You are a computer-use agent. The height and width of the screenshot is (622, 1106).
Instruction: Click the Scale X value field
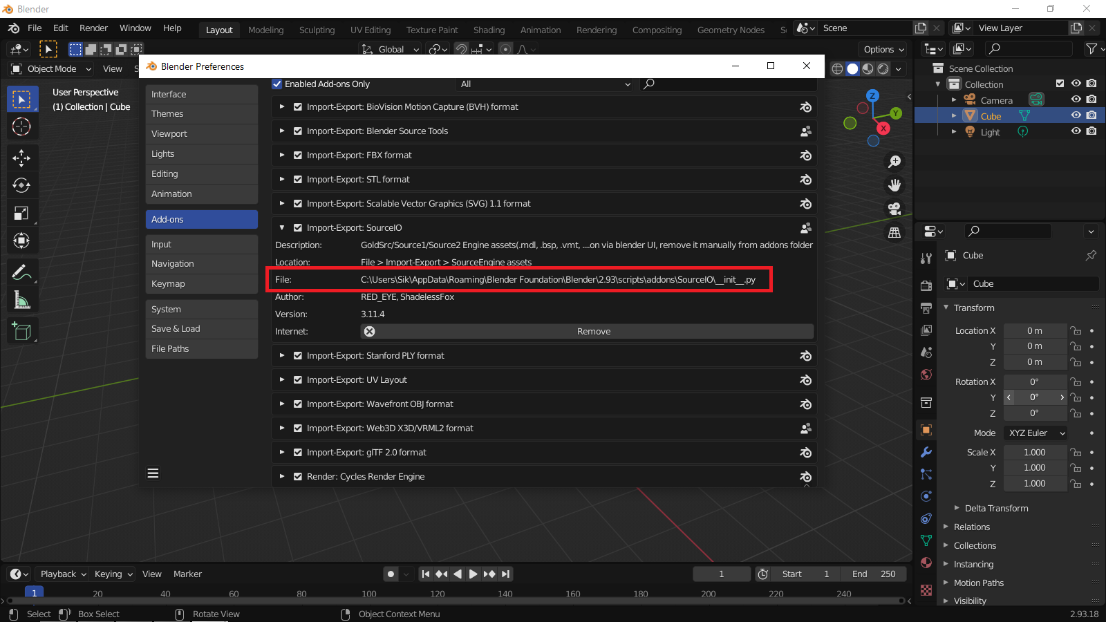tap(1035, 453)
